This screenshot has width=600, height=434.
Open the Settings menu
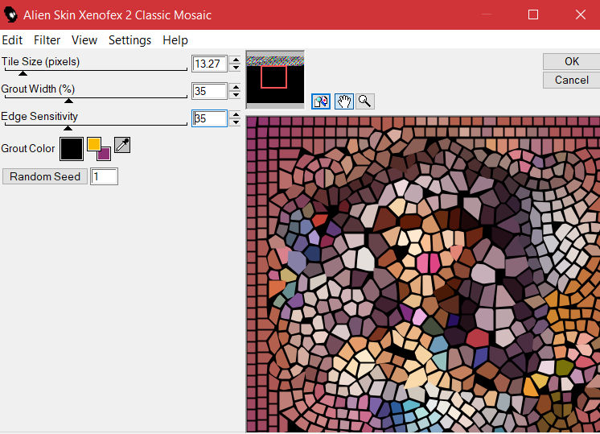[129, 39]
